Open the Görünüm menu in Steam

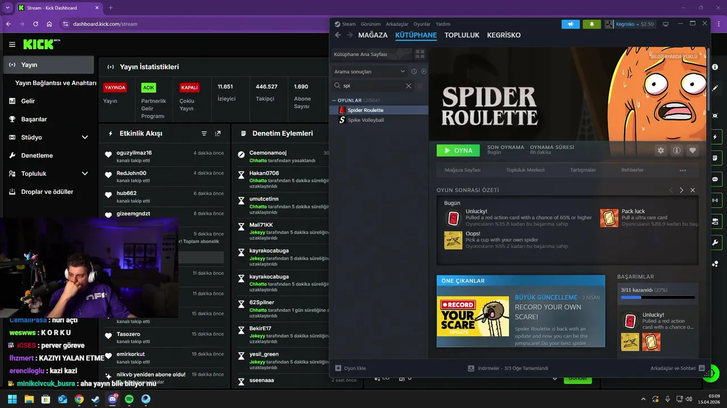point(371,24)
